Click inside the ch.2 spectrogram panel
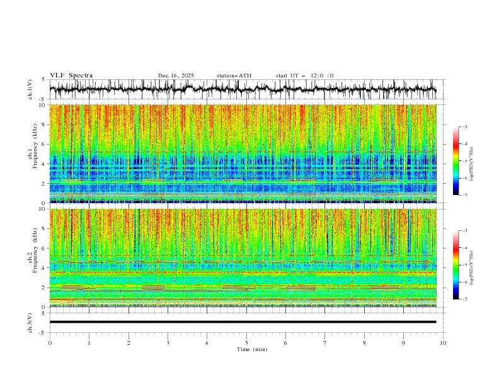 pos(243,258)
